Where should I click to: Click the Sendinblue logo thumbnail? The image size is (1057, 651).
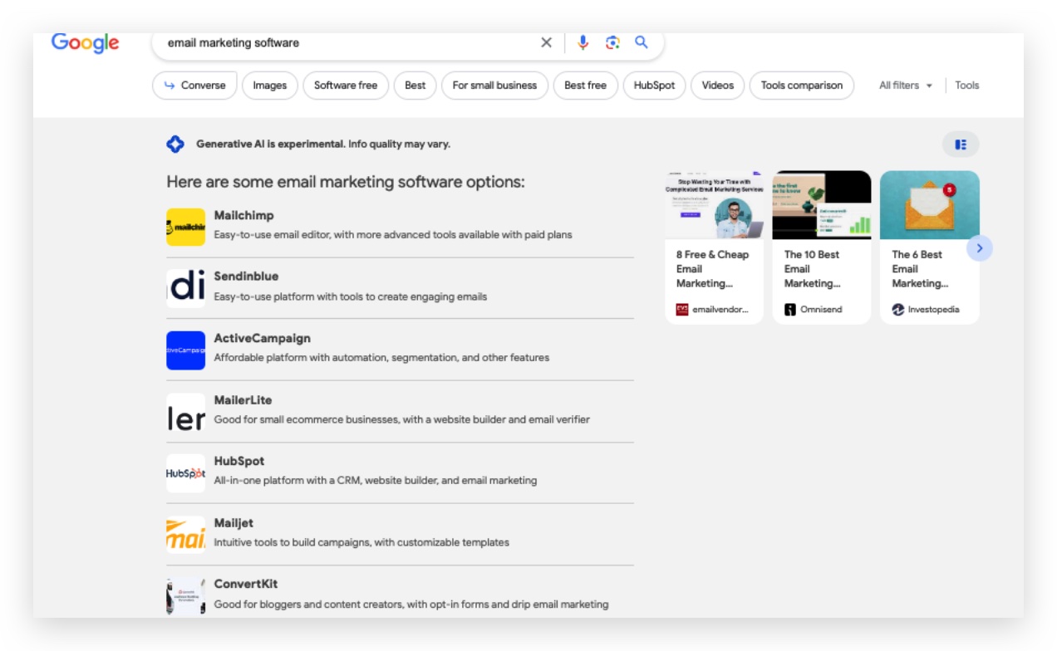[x=185, y=288]
